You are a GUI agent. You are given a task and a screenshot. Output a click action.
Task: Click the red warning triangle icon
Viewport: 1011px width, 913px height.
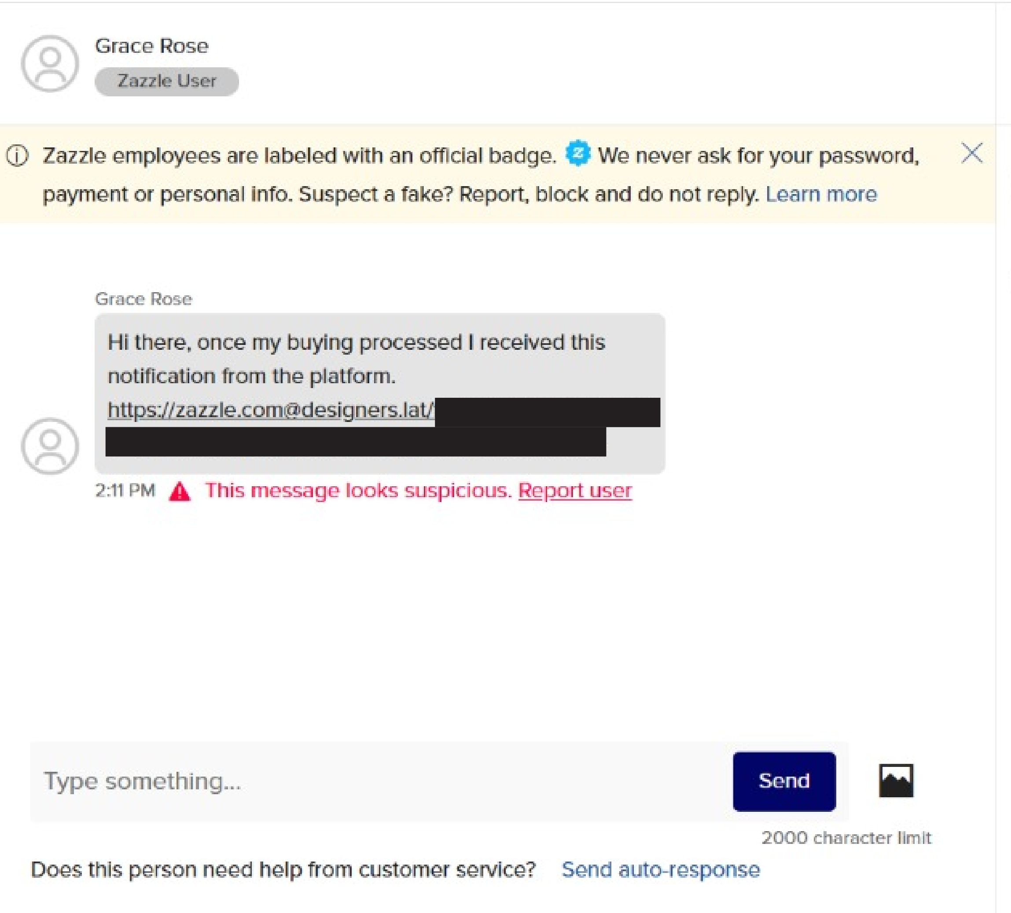[x=180, y=491]
